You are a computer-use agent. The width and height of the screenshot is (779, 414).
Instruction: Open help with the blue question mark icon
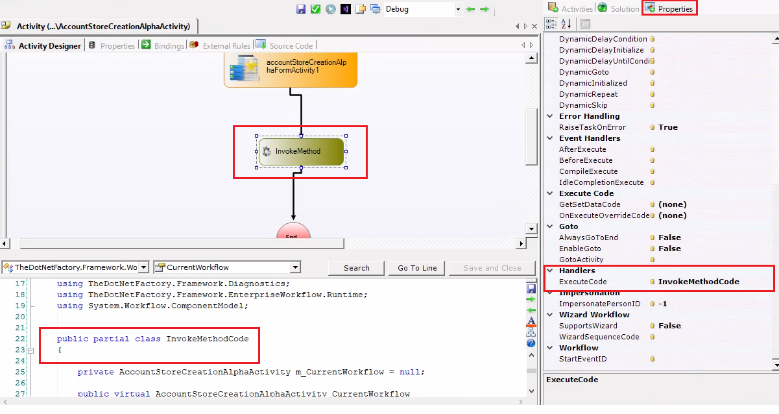pyautogui.click(x=531, y=343)
